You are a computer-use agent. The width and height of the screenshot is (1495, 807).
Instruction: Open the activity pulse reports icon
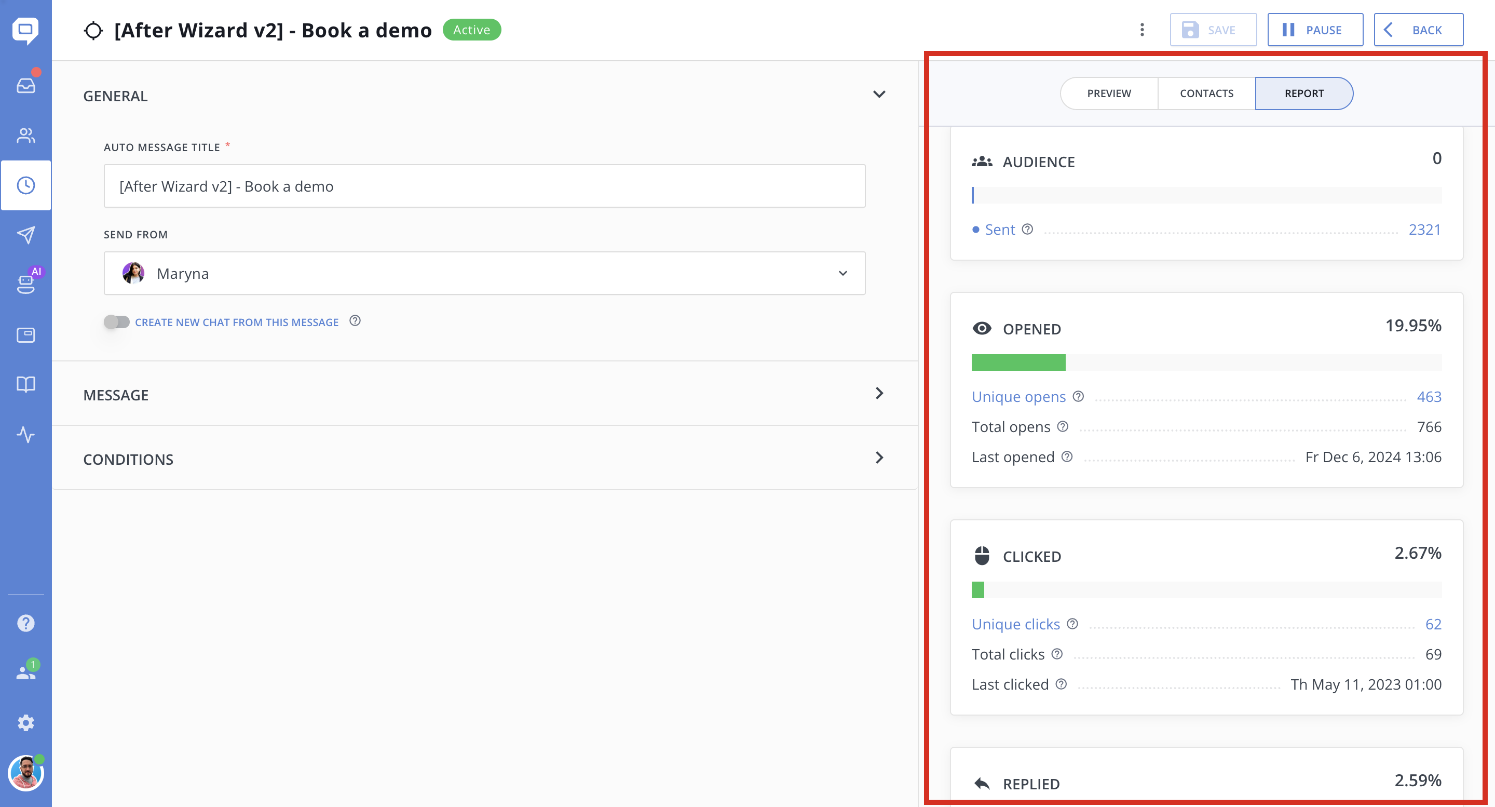pyautogui.click(x=25, y=434)
